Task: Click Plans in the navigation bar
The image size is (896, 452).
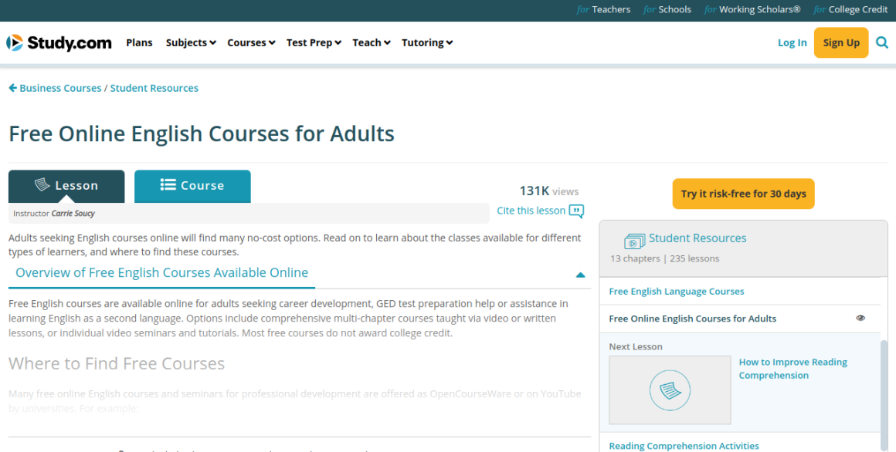Action: [x=139, y=42]
